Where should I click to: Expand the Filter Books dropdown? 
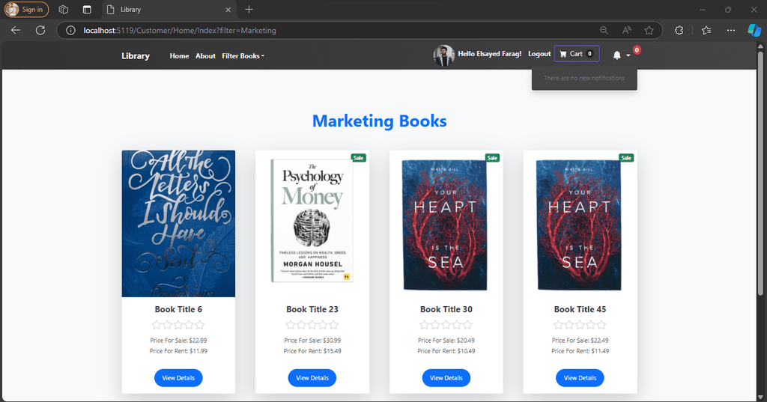click(243, 55)
